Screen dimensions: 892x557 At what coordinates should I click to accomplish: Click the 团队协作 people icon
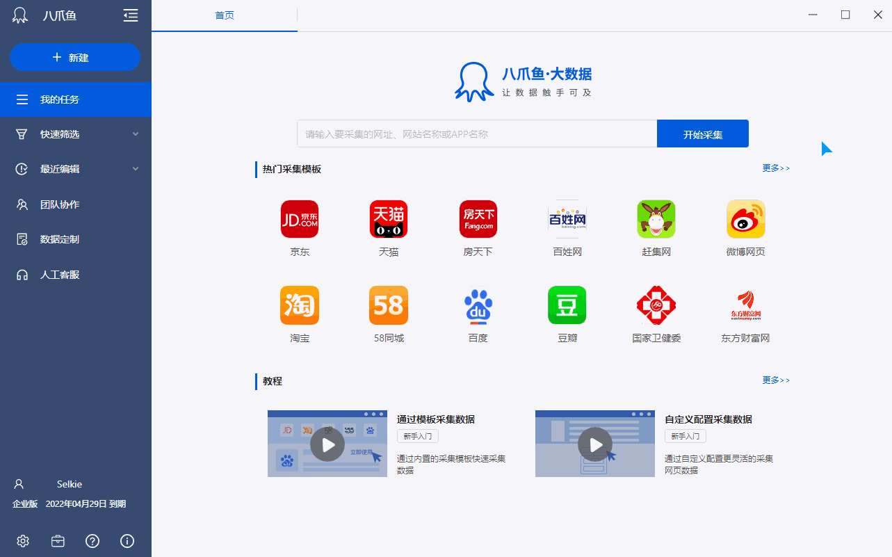pyautogui.click(x=22, y=204)
